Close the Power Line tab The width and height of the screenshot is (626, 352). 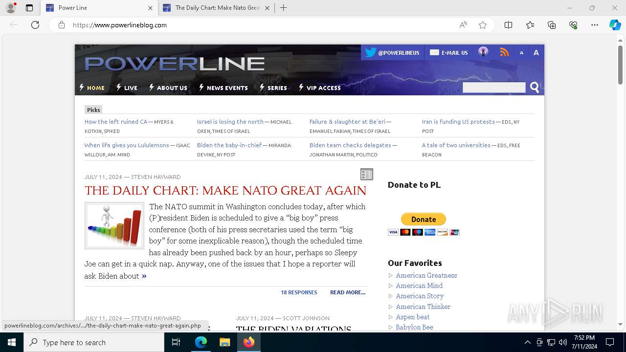150,8
